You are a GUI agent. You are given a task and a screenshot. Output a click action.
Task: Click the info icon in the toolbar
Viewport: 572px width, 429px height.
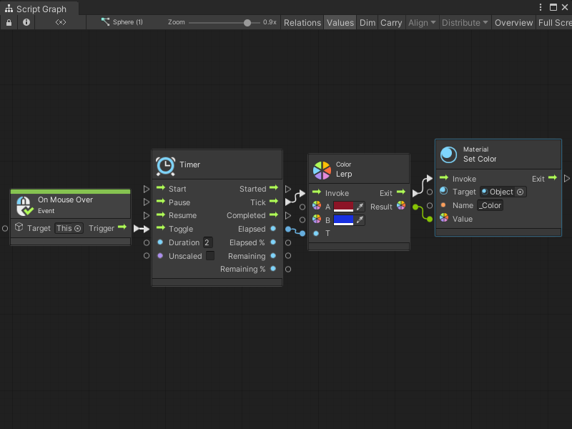(x=26, y=22)
